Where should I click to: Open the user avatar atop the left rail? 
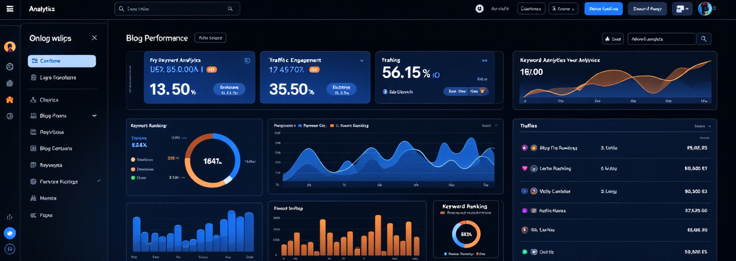[x=10, y=47]
